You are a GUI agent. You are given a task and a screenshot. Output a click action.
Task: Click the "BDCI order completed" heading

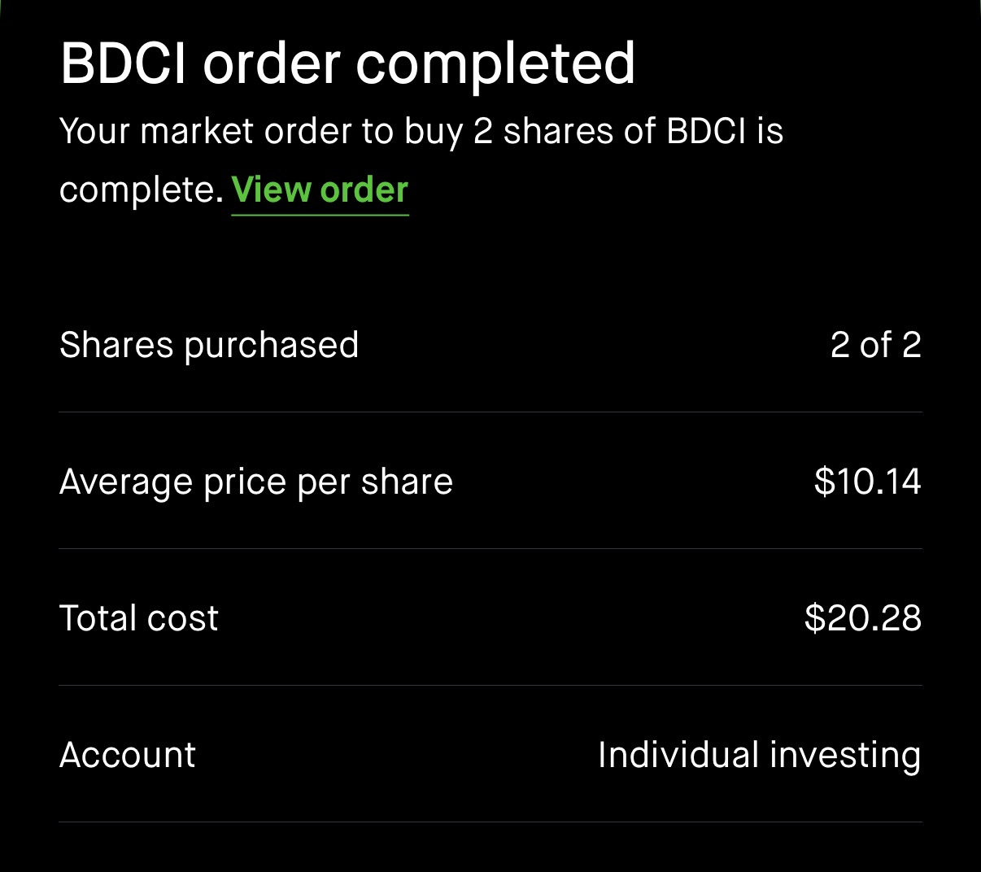(347, 63)
